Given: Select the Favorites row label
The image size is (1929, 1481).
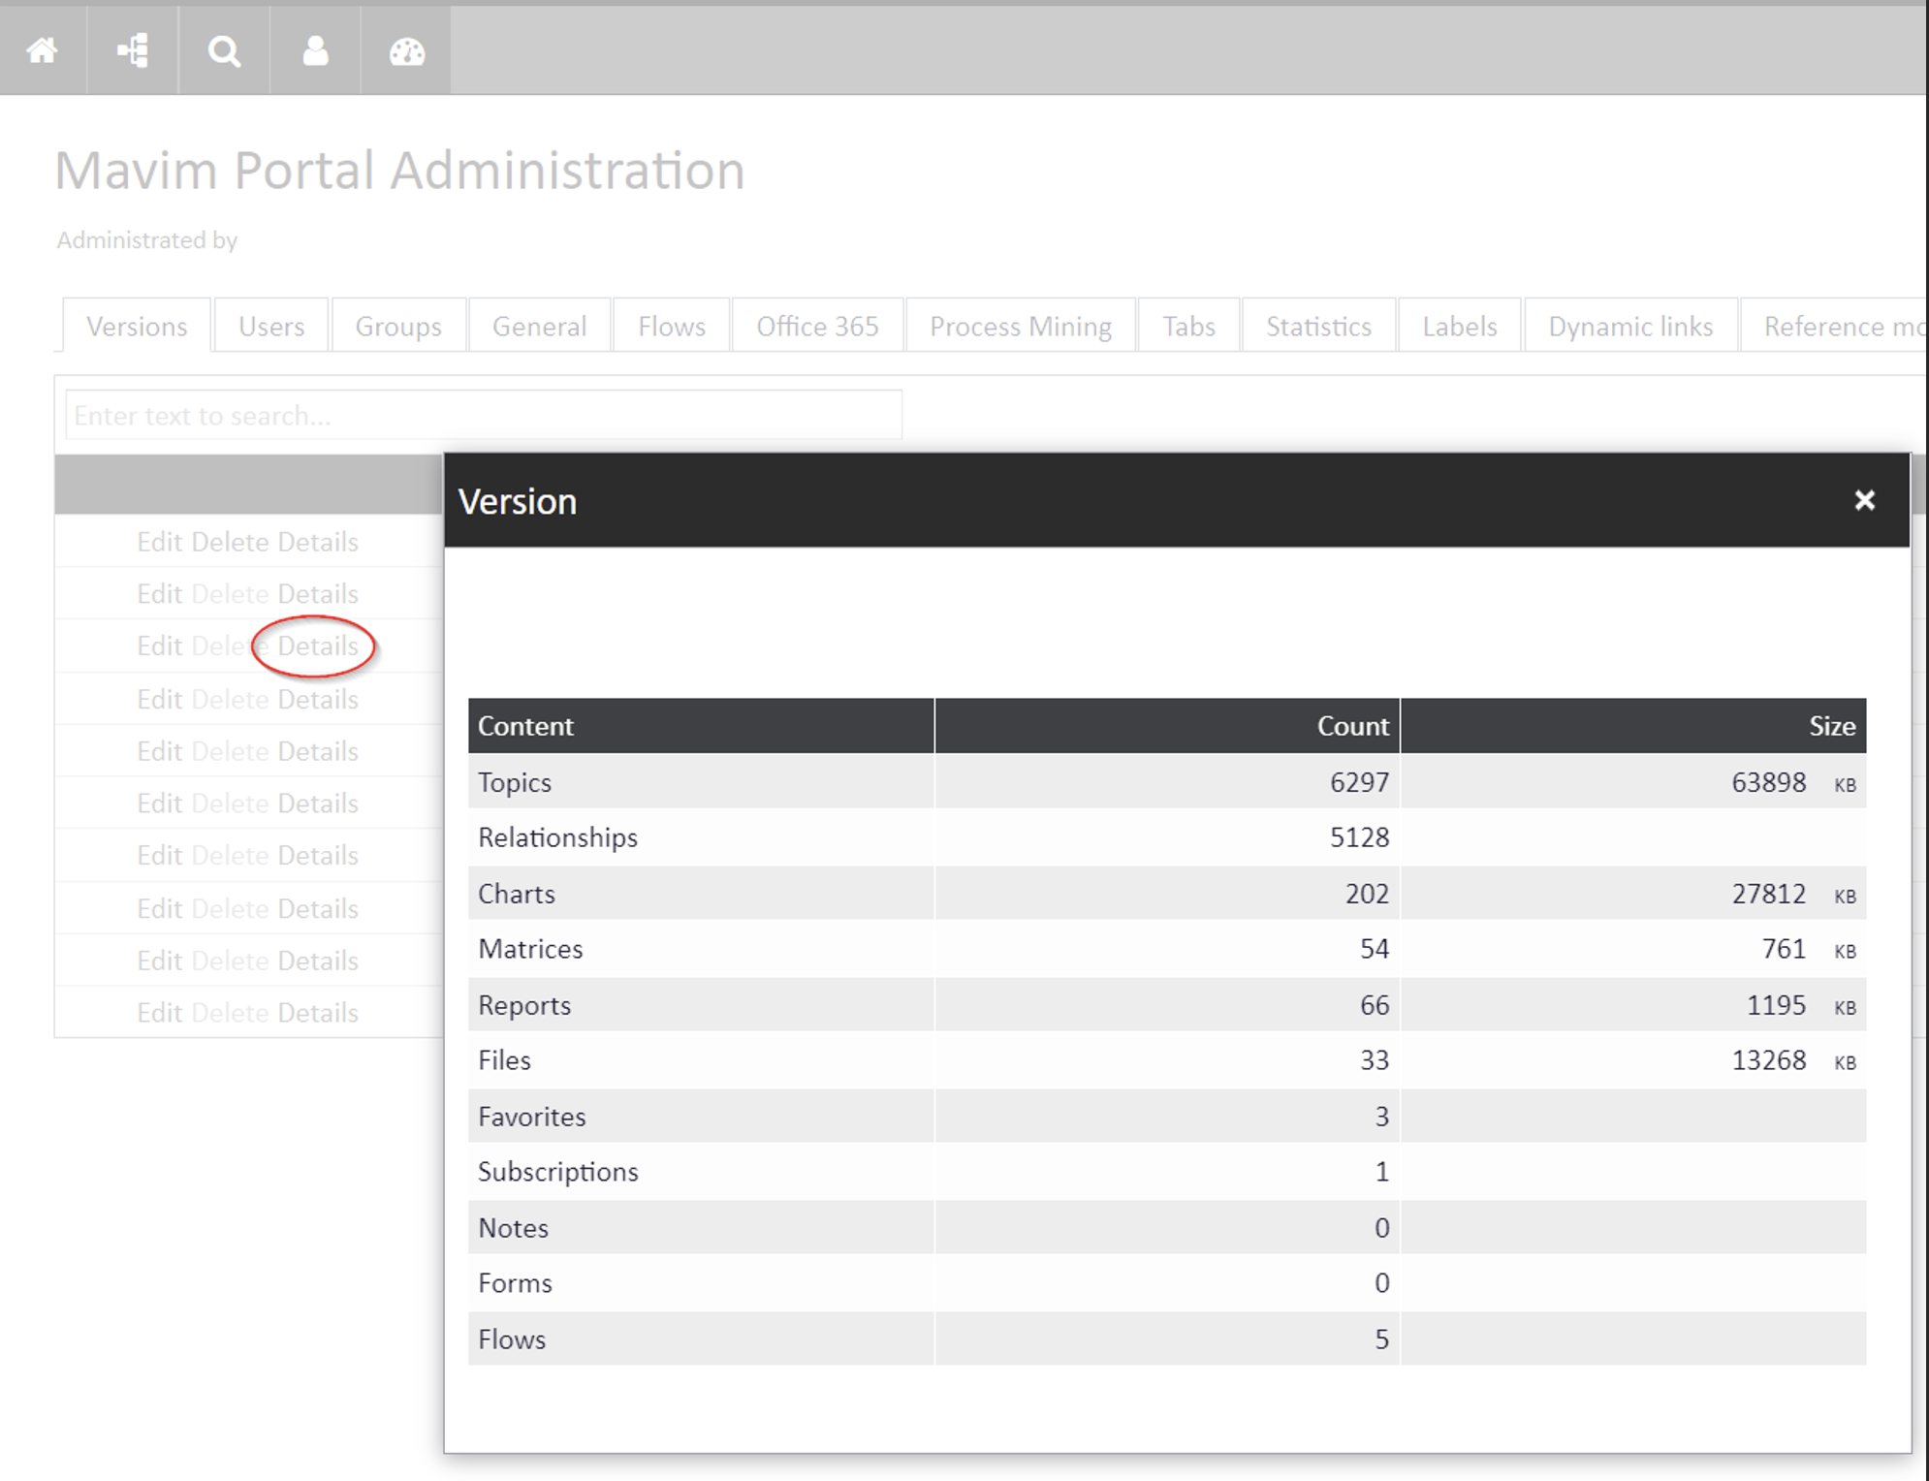Looking at the screenshot, I should [x=532, y=1117].
